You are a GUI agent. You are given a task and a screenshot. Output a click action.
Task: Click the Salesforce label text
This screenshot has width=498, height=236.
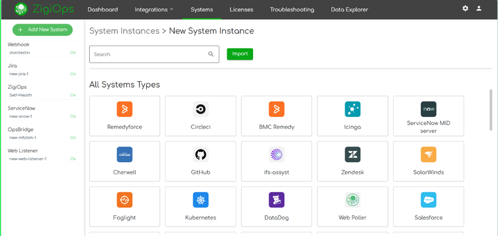429,218
